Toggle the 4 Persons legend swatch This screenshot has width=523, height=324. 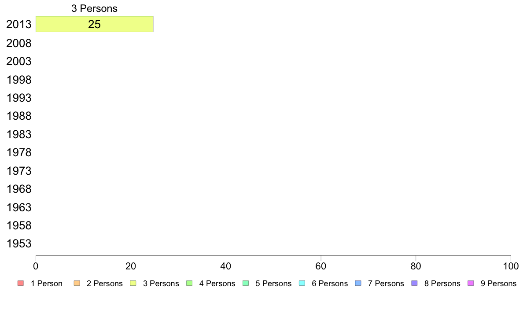point(189,283)
